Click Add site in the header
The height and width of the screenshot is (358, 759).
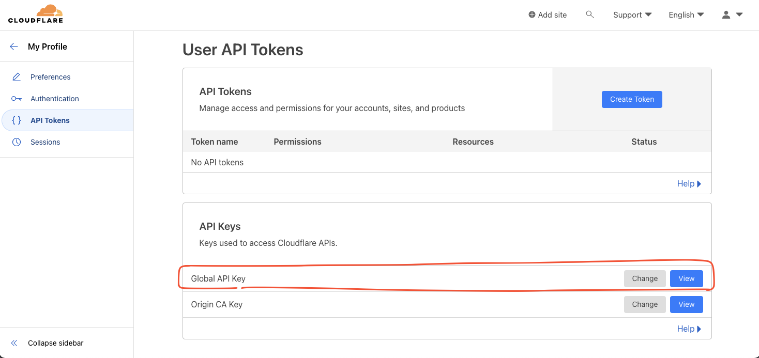[x=548, y=15]
